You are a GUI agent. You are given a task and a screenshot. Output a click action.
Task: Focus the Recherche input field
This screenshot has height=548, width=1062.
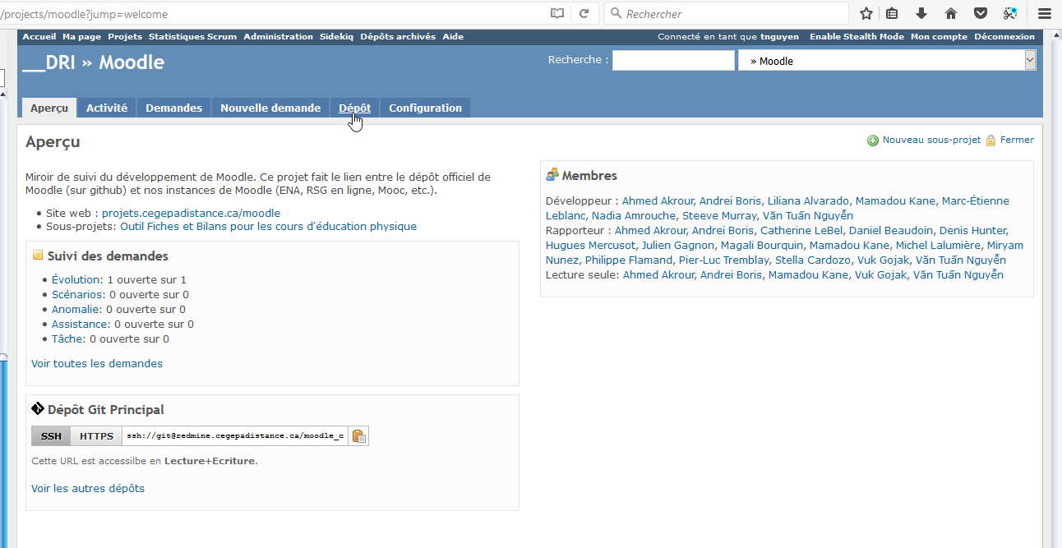[x=673, y=61]
